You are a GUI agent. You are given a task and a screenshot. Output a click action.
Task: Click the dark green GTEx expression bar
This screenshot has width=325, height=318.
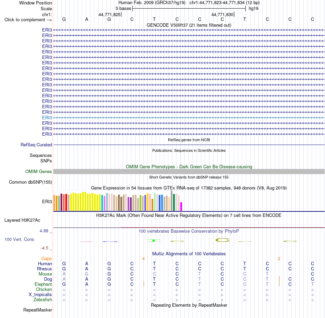coord(174,203)
